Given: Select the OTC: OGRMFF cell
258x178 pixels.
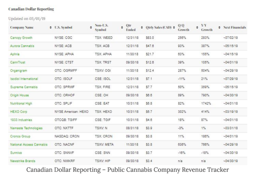Looking at the screenshot, I should point(66,70).
